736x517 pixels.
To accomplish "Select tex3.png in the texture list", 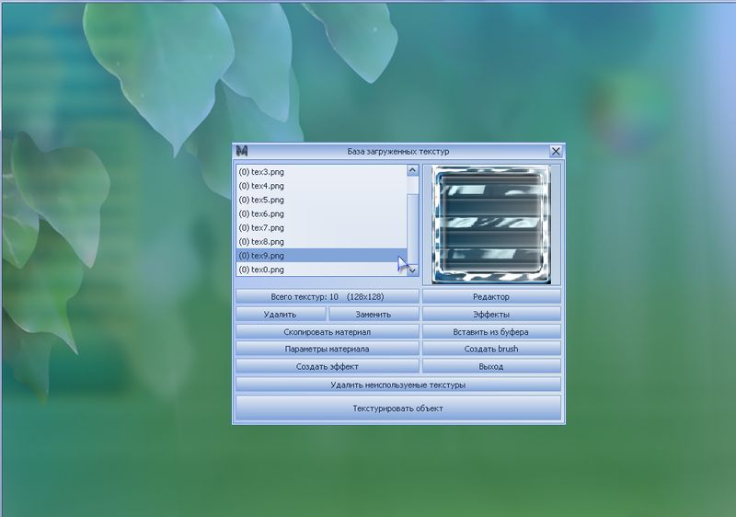I will coord(261,171).
